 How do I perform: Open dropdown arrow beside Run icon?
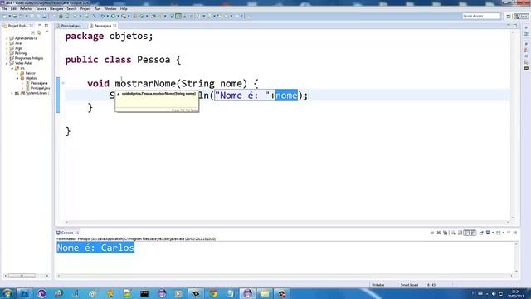(x=118, y=17)
